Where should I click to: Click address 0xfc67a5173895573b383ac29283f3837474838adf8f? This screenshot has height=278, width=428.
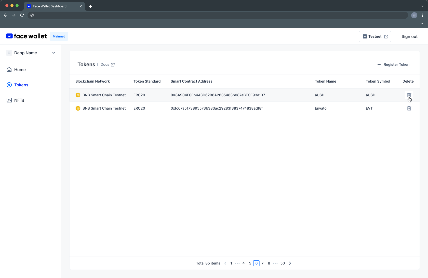[217, 108]
